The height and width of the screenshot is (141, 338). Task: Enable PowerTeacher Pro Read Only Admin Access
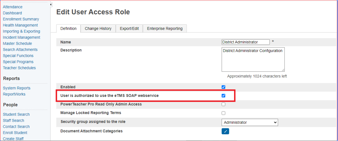click(223, 104)
